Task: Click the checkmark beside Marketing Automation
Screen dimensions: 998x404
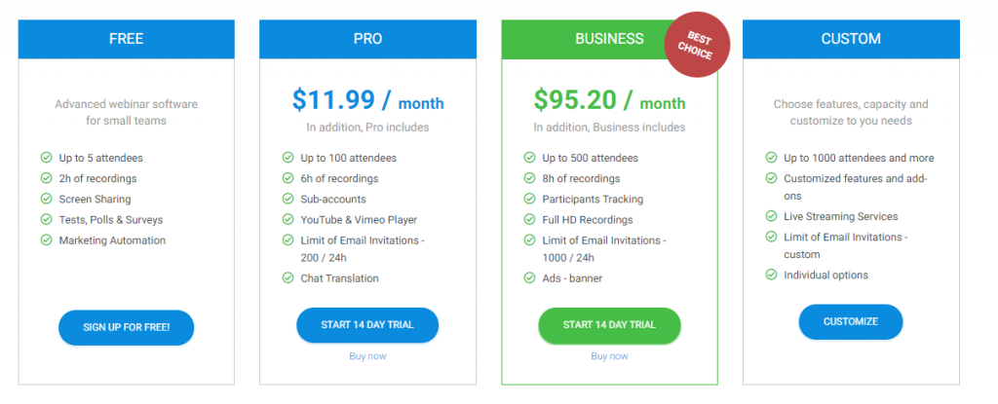Action: tap(47, 239)
